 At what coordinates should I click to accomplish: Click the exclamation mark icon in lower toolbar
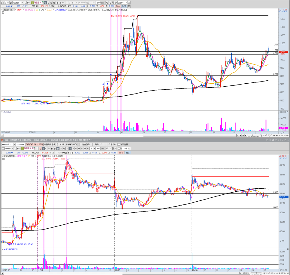[x=37, y=148]
